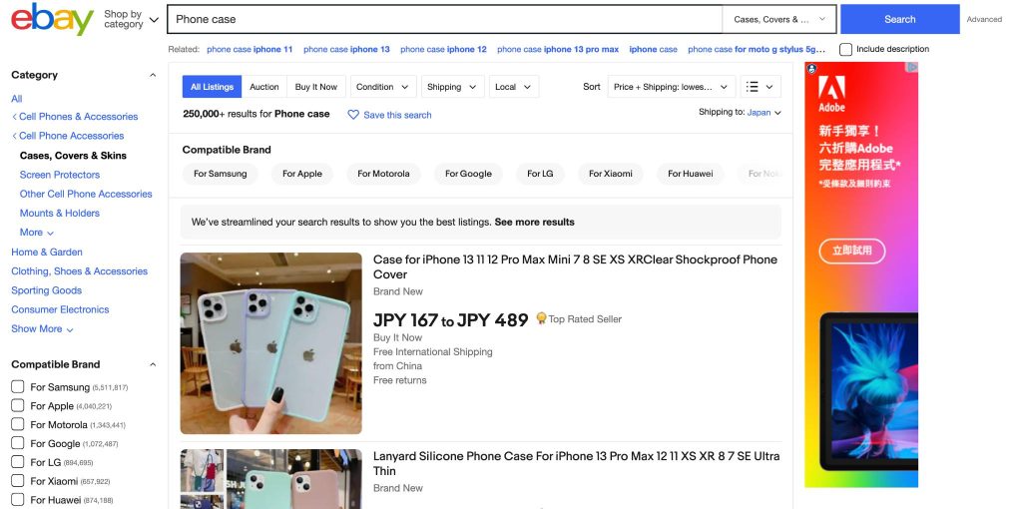Click the Adobe ad trial button
Screen dimensions: 1022x509
[x=852, y=251]
